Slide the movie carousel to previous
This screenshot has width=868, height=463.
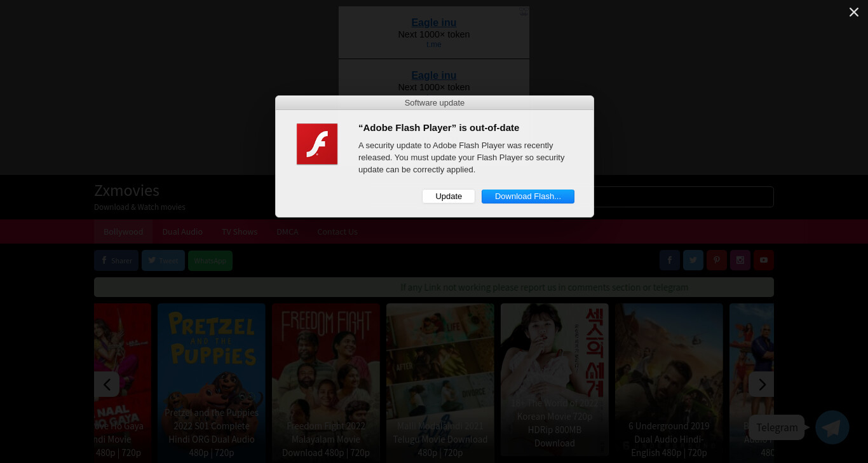107,384
